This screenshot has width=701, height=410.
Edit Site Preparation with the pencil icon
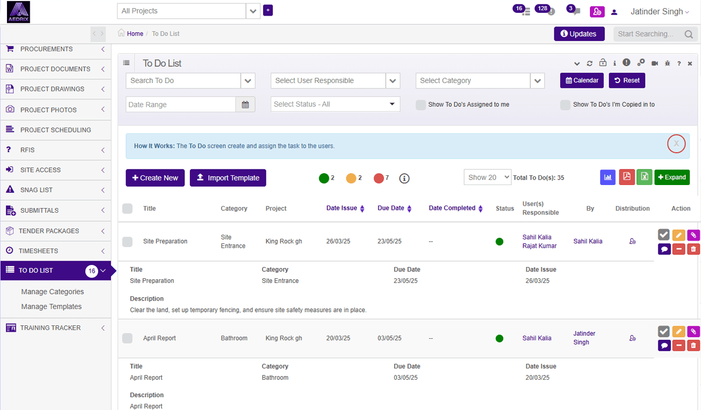pos(678,235)
